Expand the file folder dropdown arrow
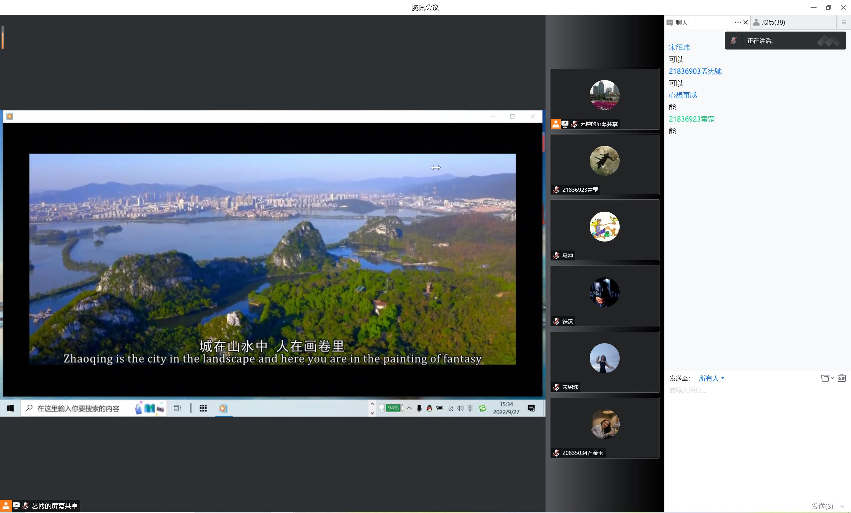The width and height of the screenshot is (851, 513). pos(832,378)
